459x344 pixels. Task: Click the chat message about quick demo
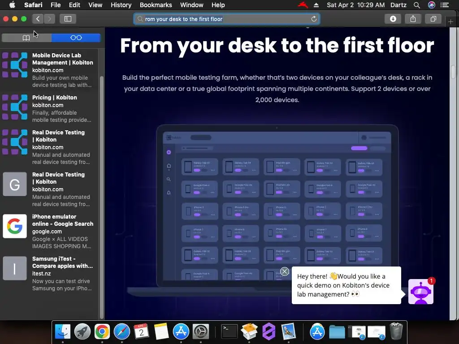click(x=346, y=285)
